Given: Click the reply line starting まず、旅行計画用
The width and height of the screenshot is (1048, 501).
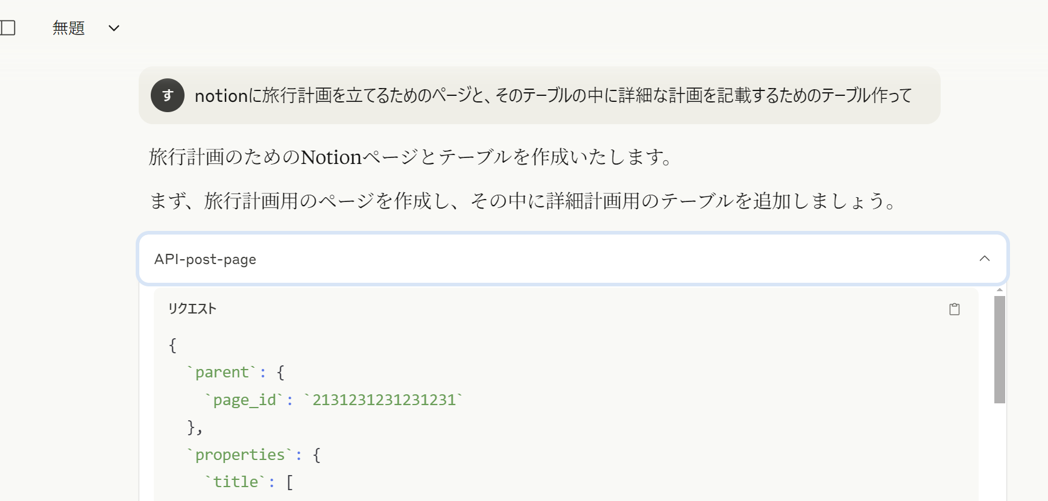Looking at the screenshot, I should click(522, 201).
